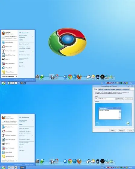135x169 pixels.
Task: Click the upper desktop's Start orb button
Action: 3,83
